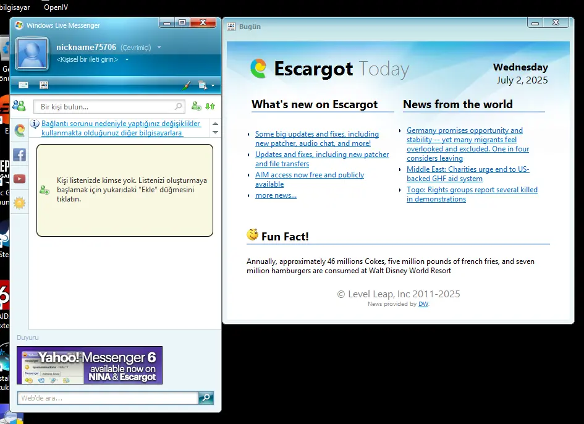Click the paintbrush color scheme icon

tap(187, 85)
